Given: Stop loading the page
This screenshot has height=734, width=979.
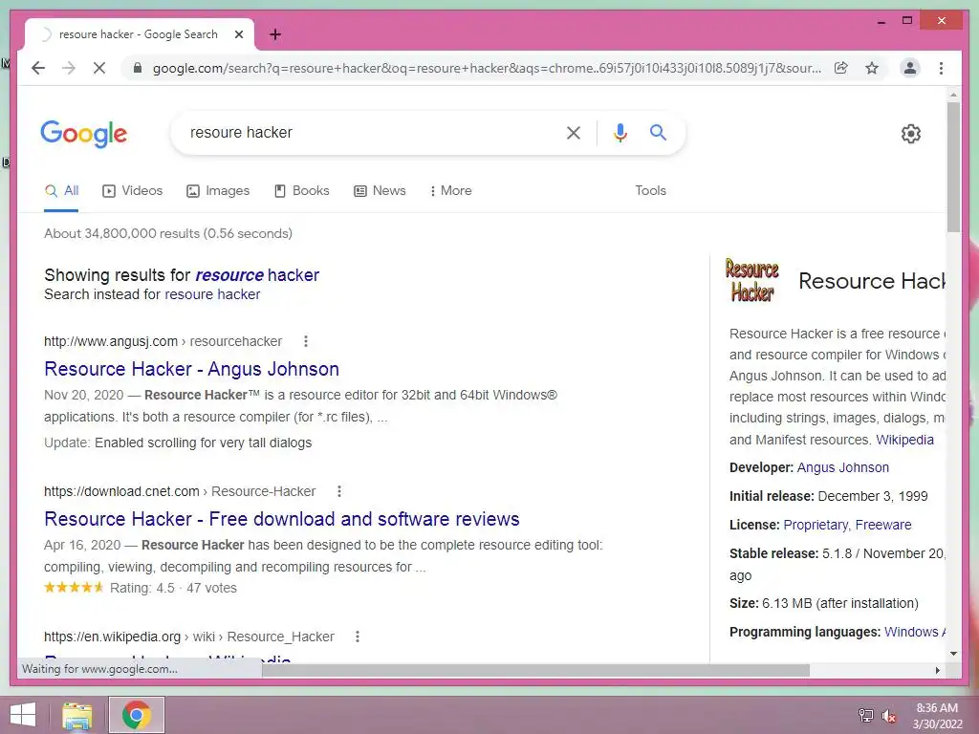Looking at the screenshot, I should coord(99,68).
